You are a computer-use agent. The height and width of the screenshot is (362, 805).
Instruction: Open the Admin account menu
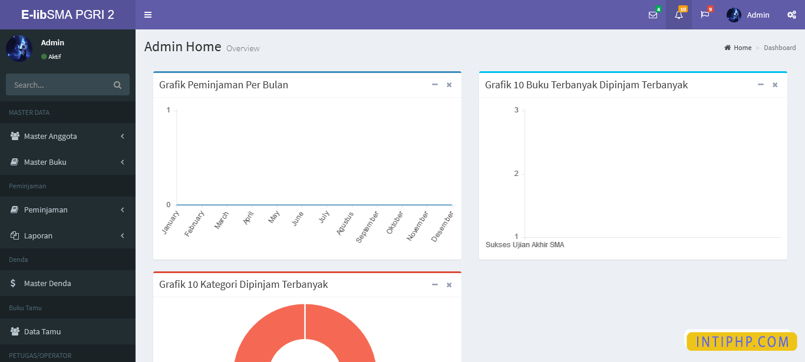tap(748, 15)
